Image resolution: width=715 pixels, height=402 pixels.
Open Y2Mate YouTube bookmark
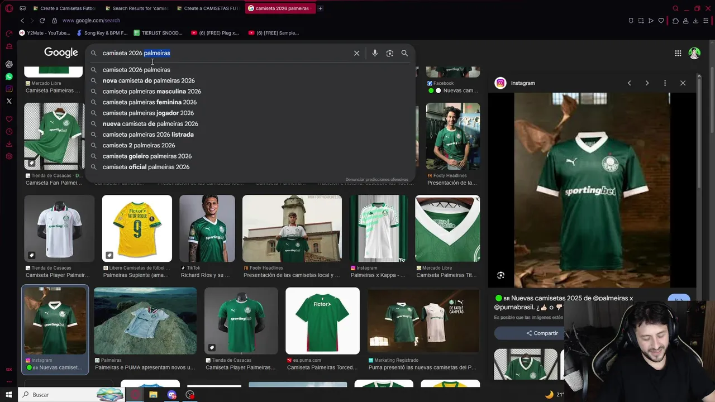click(45, 33)
